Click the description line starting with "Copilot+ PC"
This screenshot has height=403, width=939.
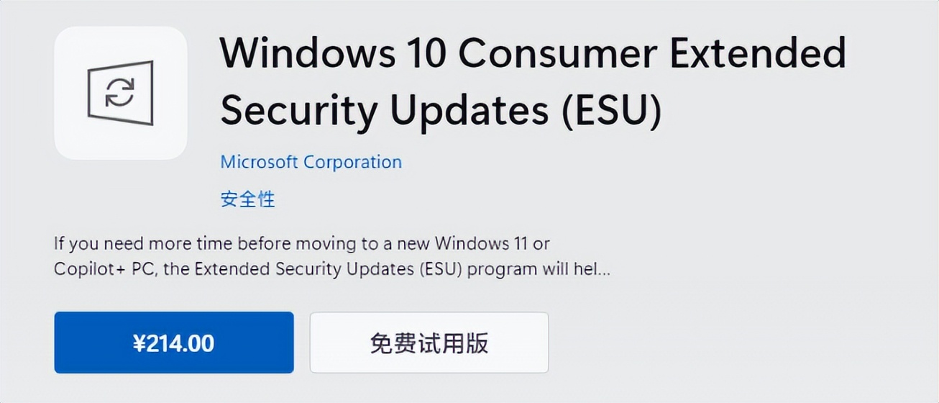point(331,270)
